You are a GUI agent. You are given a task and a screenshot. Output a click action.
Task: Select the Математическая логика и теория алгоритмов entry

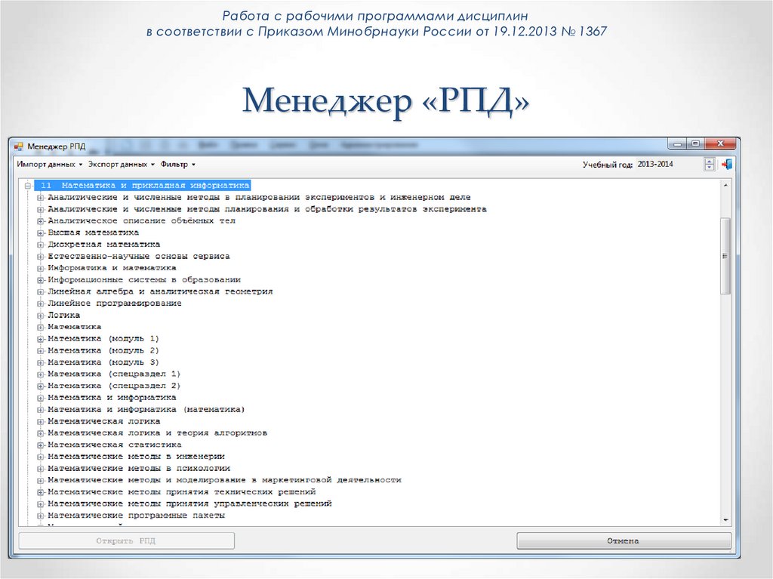pyautogui.click(x=159, y=433)
